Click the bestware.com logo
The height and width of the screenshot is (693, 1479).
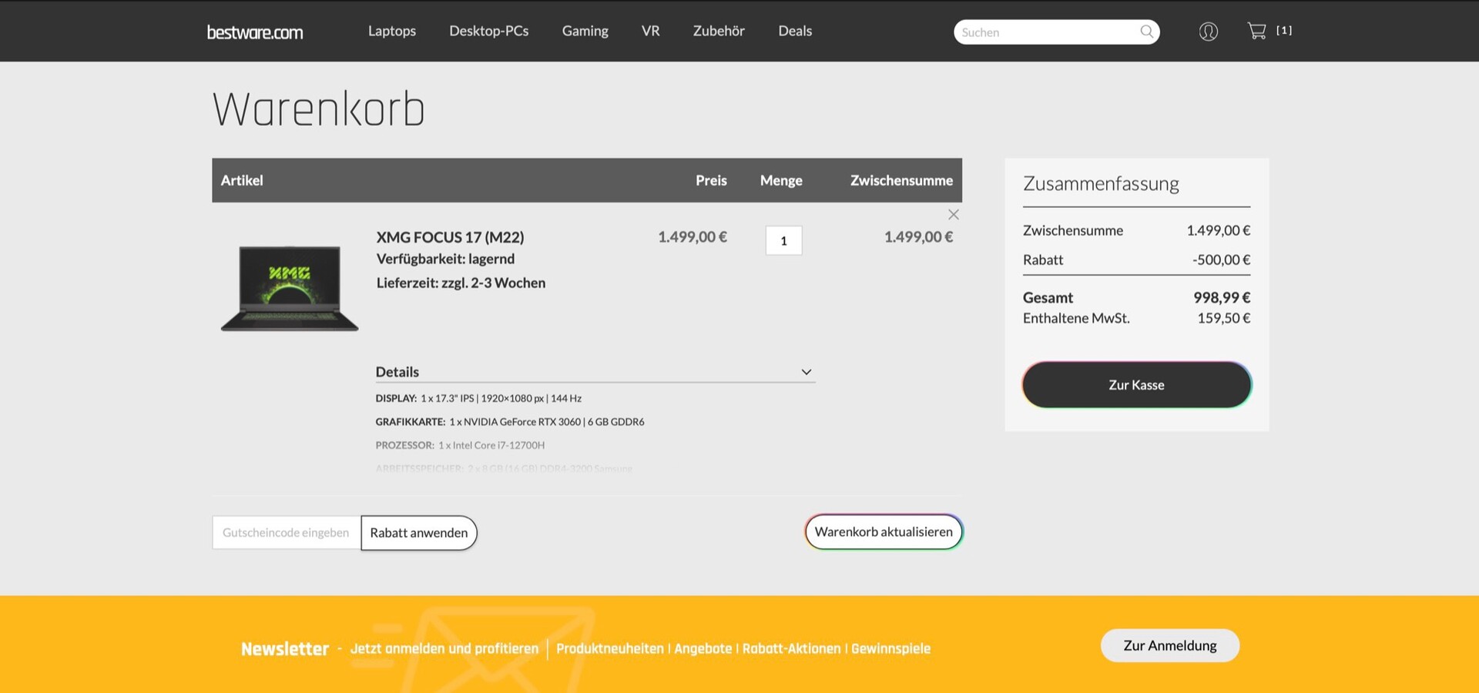pyautogui.click(x=255, y=32)
